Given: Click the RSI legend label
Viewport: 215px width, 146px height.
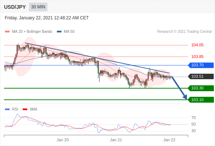Looking at the screenshot, I should [15, 109].
